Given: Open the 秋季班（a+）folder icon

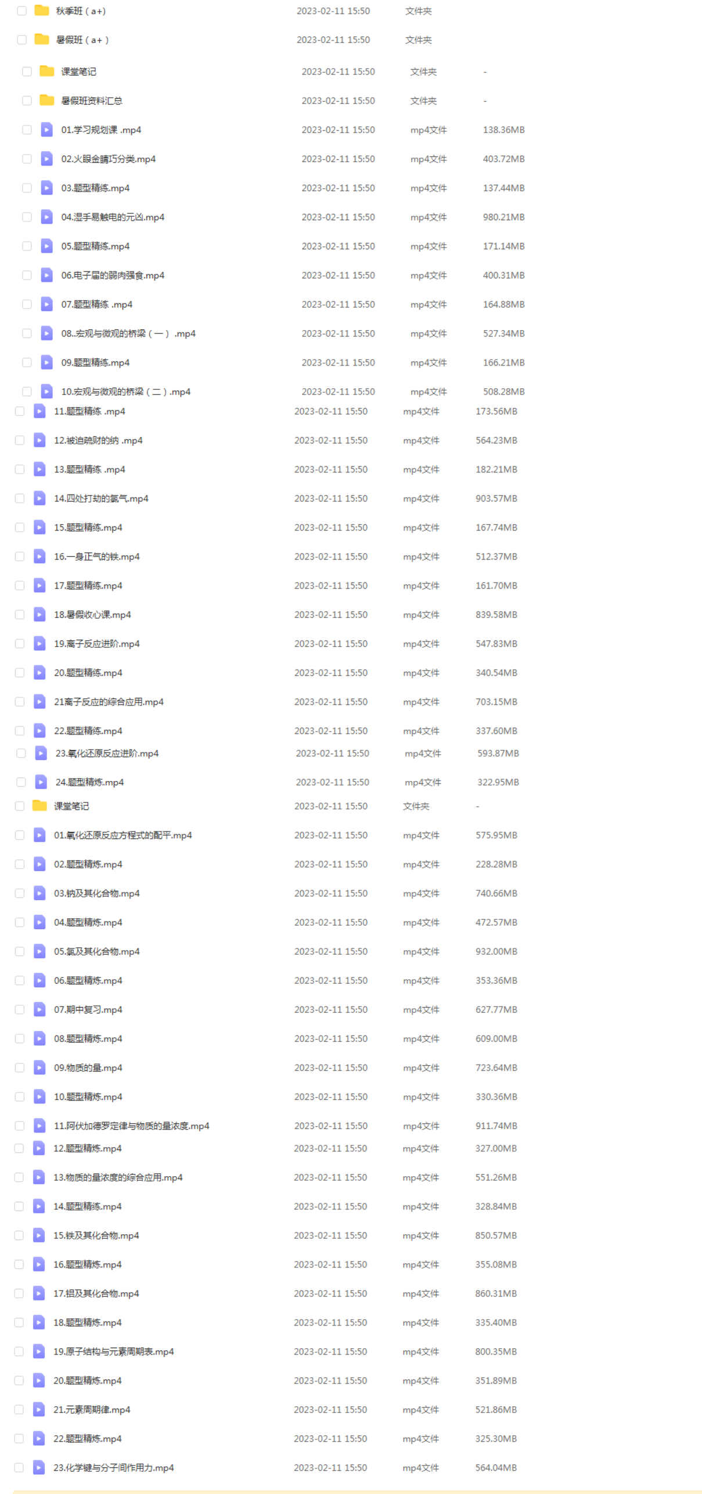Looking at the screenshot, I should coord(42,10).
